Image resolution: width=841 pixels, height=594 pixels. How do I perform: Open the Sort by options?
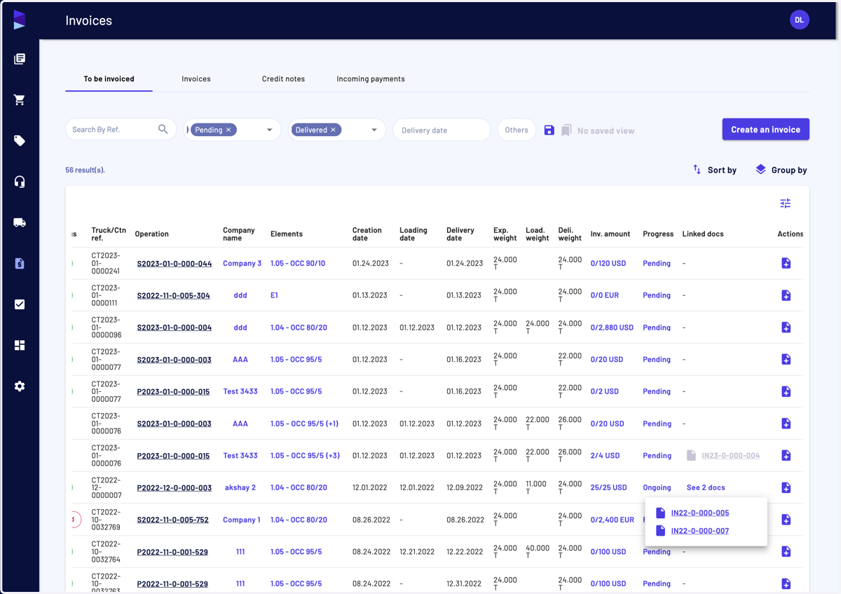(714, 170)
